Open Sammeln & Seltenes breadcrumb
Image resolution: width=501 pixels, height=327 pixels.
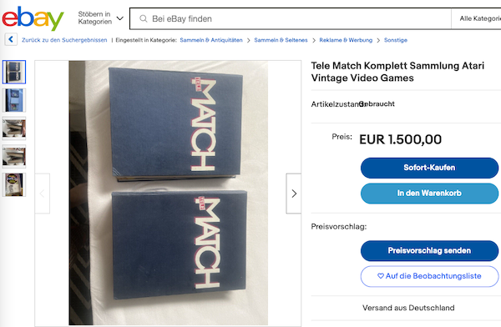click(281, 40)
